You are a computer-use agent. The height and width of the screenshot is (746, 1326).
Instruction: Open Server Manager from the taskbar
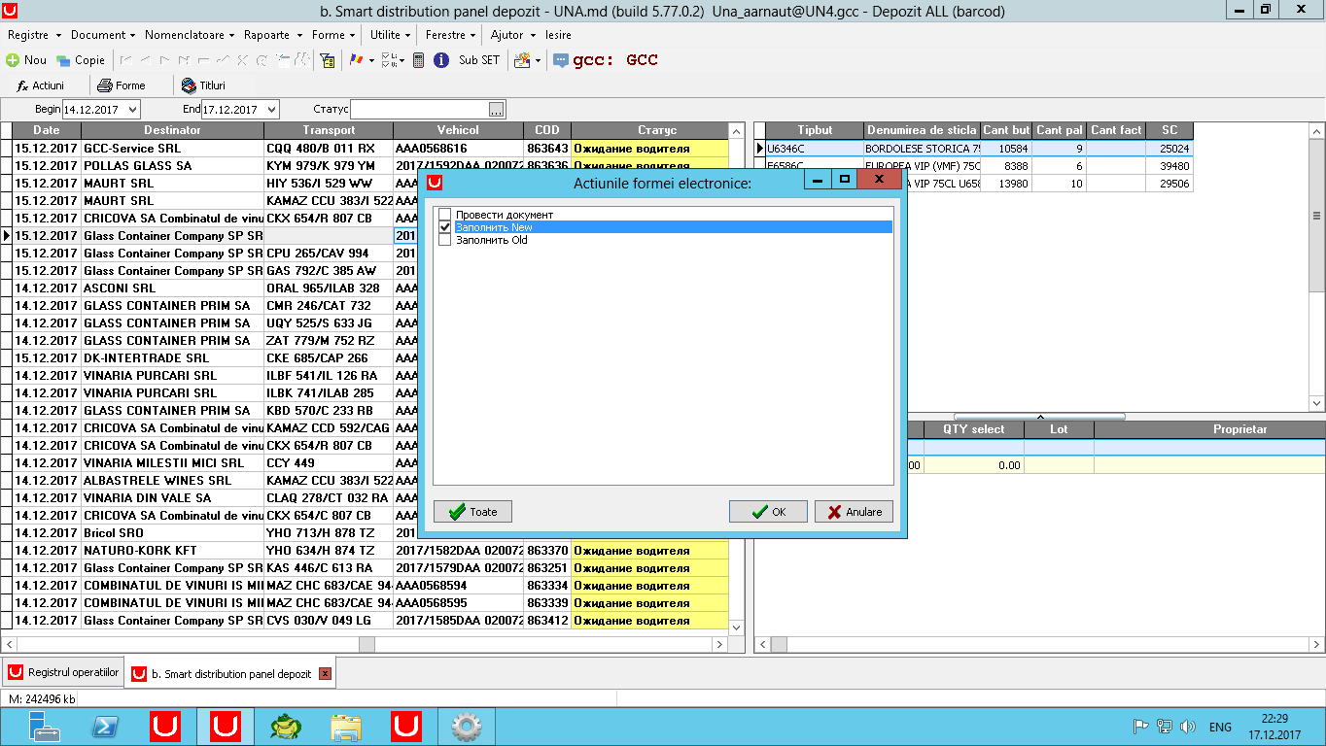tap(44, 726)
